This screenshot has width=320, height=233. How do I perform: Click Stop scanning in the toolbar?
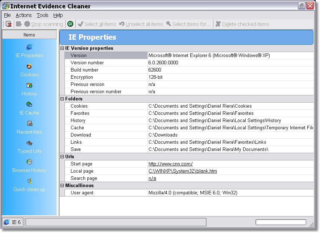43,24
